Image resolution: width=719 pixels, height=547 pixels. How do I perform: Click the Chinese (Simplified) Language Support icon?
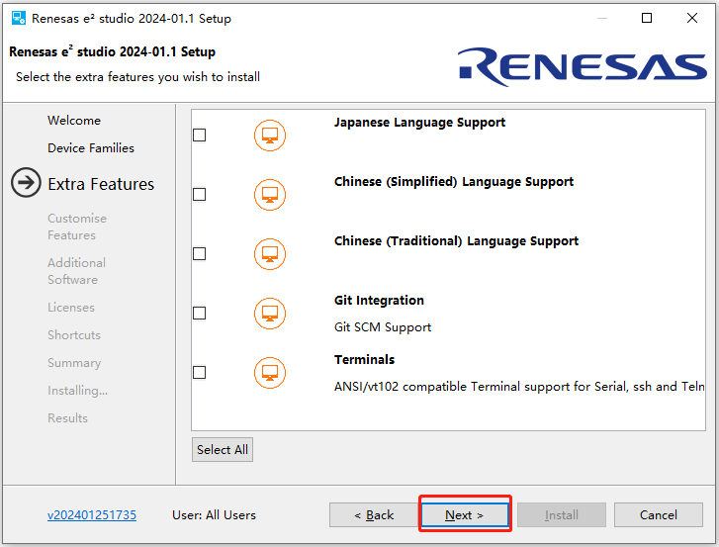pos(270,195)
